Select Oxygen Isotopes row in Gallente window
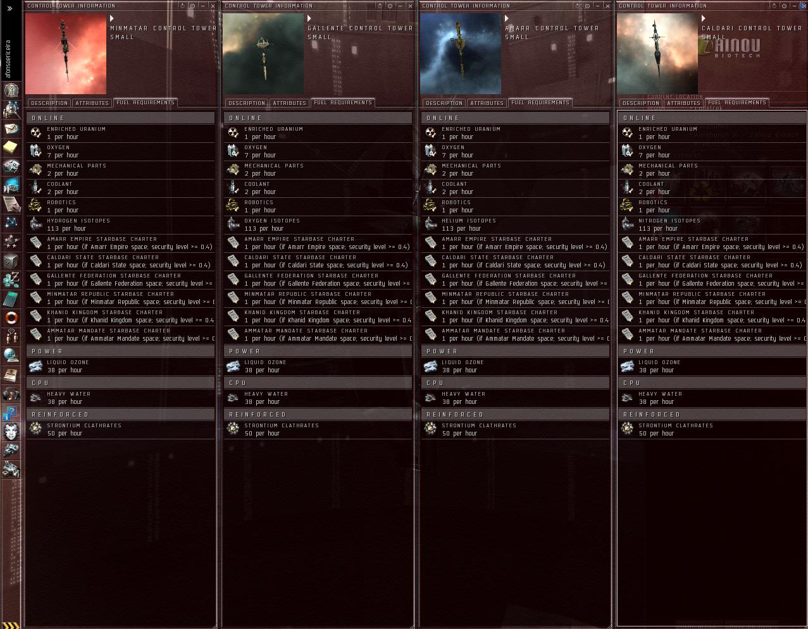The width and height of the screenshot is (808, 629). [318, 225]
